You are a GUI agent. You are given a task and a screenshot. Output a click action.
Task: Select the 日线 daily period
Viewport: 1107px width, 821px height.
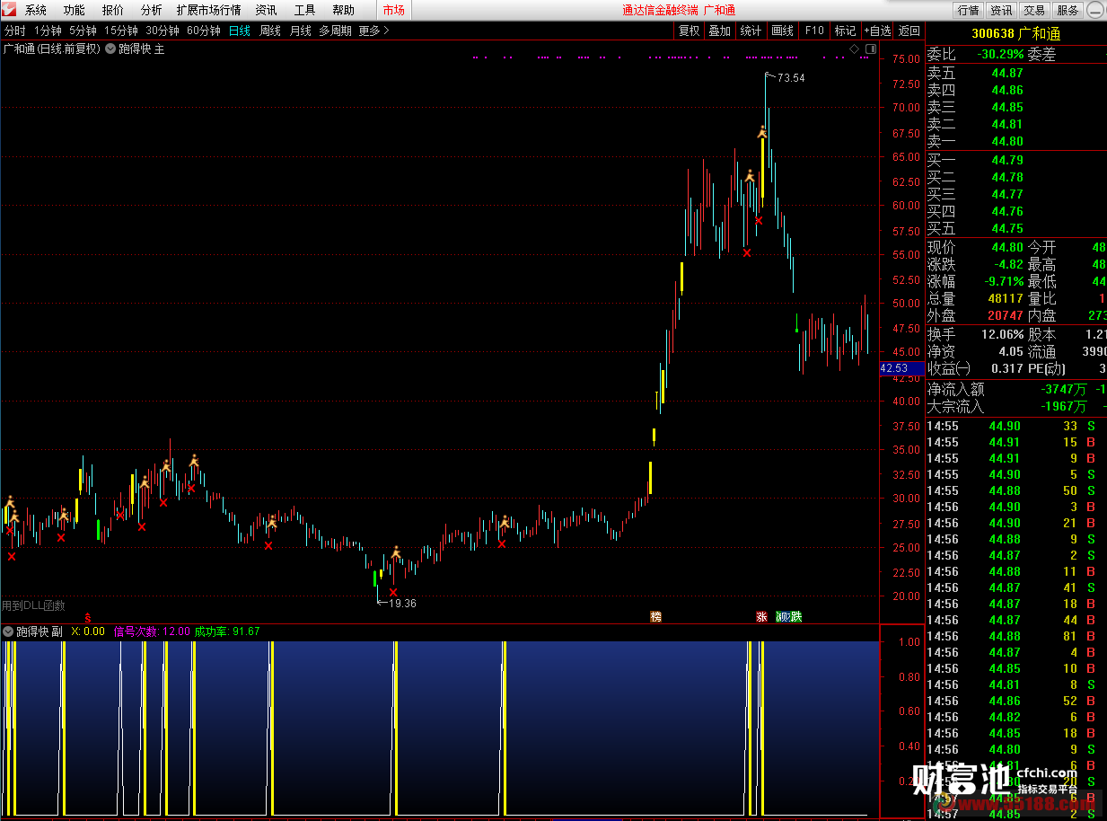[240, 31]
